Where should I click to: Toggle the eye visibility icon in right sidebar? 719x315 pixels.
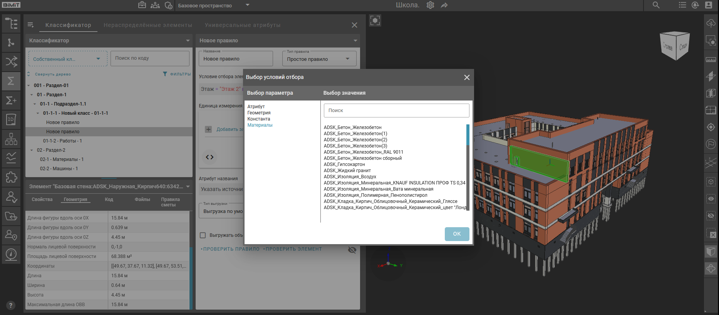coord(711,199)
